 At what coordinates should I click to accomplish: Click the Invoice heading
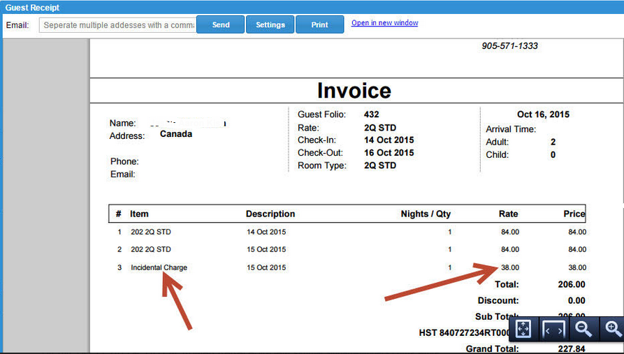coord(354,91)
